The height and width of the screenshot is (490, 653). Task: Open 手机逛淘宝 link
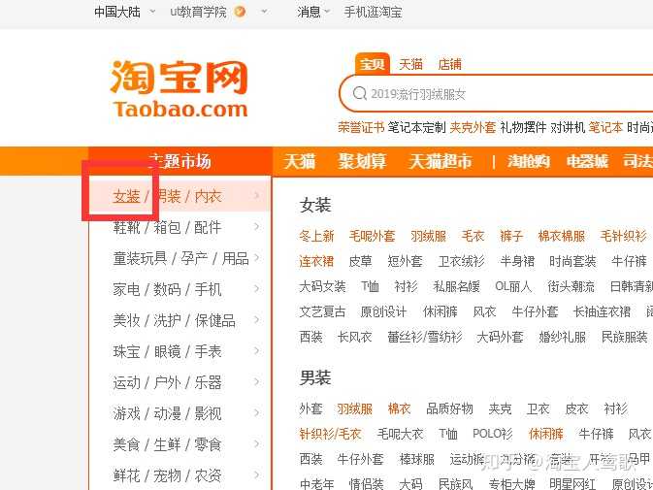(373, 12)
